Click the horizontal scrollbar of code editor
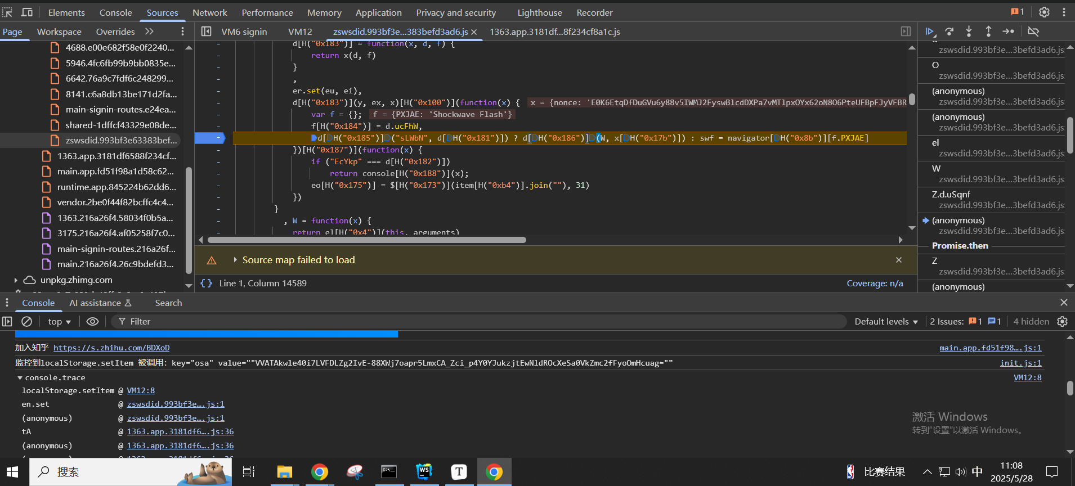Image resolution: width=1075 pixels, height=486 pixels. tap(366, 240)
